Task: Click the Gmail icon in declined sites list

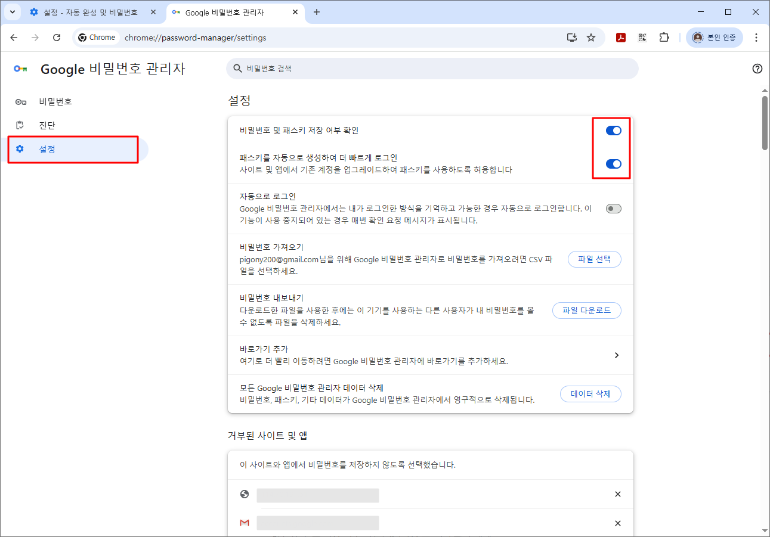Action: coord(245,523)
